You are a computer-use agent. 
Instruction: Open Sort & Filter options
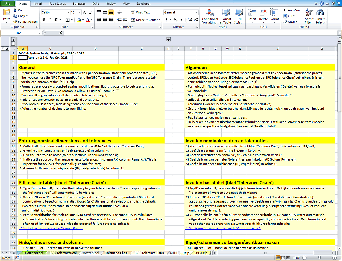[x=309, y=17]
